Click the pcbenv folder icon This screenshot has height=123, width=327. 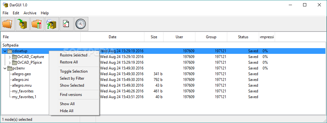10,68
